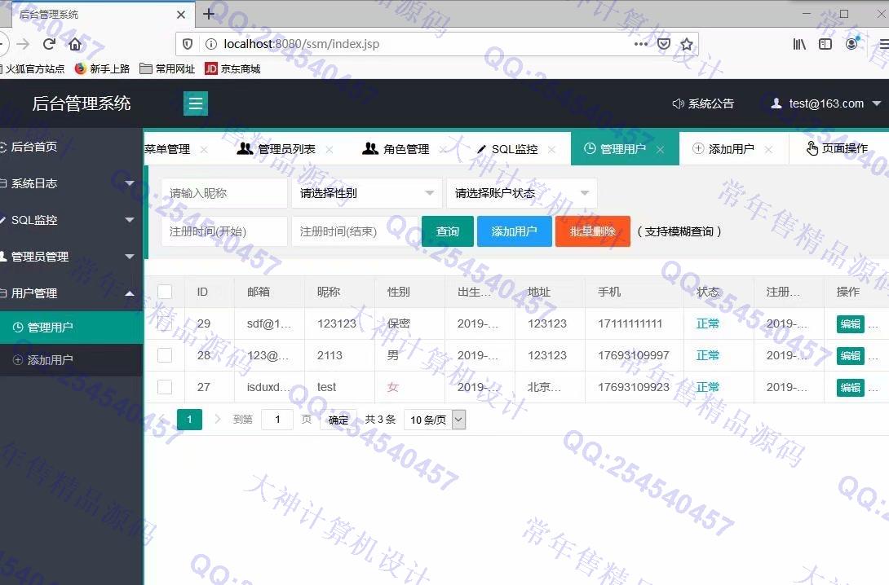Image resolution: width=889 pixels, height=585 pixels.
Task: Go to browser home page icon
Action: 75,44
